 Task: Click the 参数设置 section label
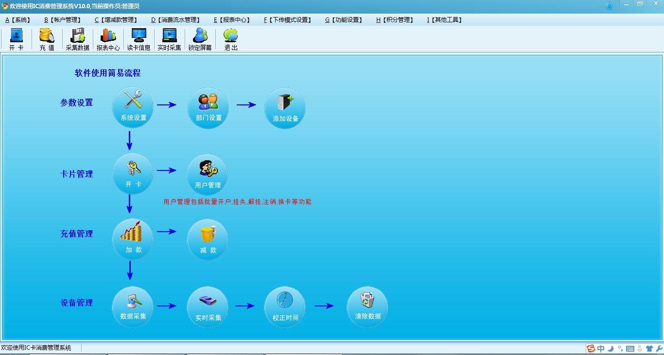(76, 102)
